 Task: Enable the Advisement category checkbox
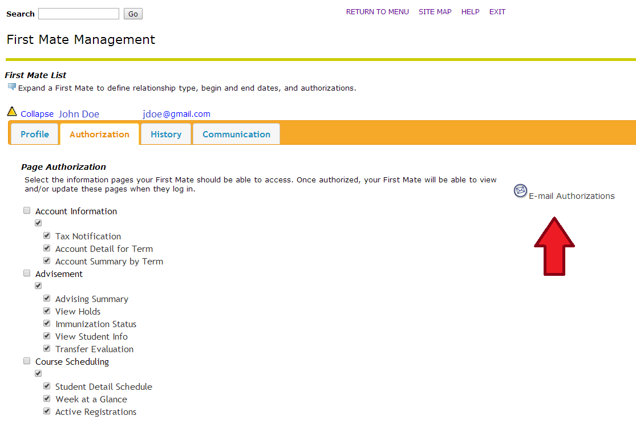[27, 273]
